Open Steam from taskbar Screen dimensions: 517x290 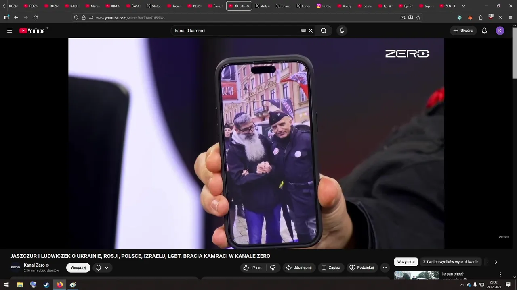point(46,285)
